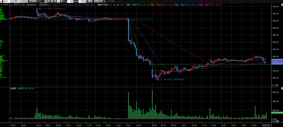Click the icon right of the search magnifier

[x=27, y=1]
